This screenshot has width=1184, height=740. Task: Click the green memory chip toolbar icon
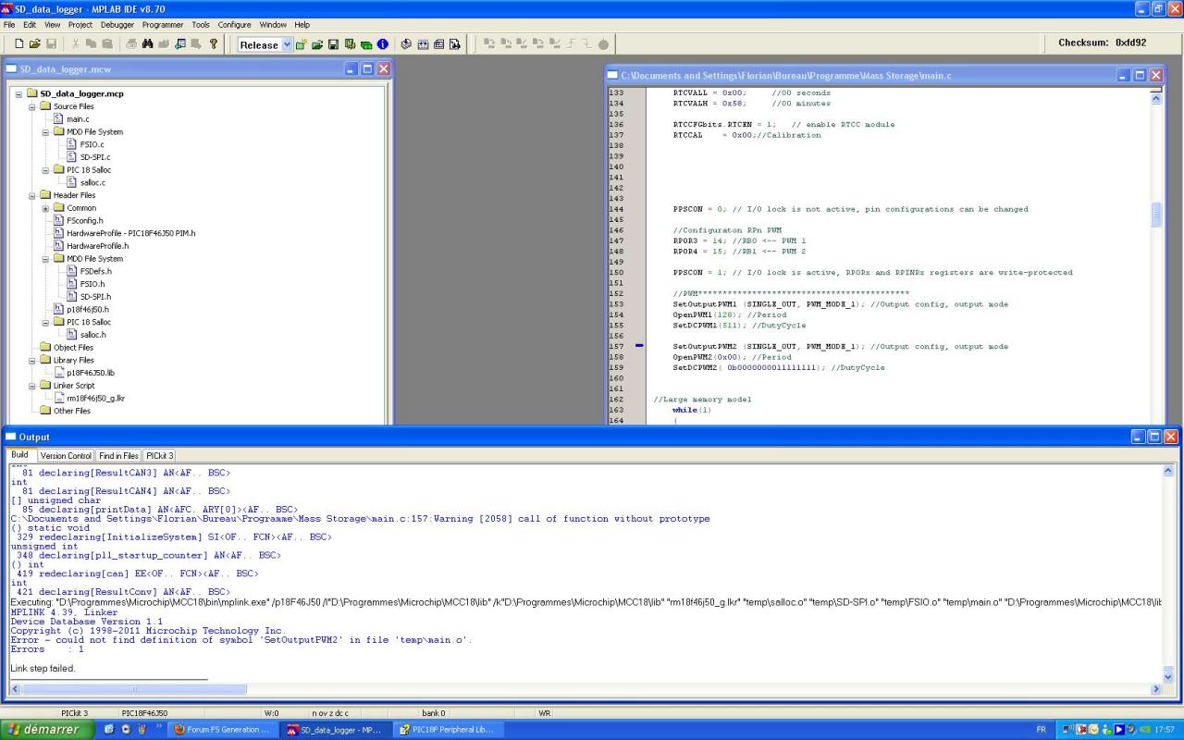click(366, 43)
